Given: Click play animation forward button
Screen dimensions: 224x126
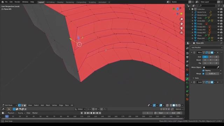Looking at the screenshot, I should point(94,113).
